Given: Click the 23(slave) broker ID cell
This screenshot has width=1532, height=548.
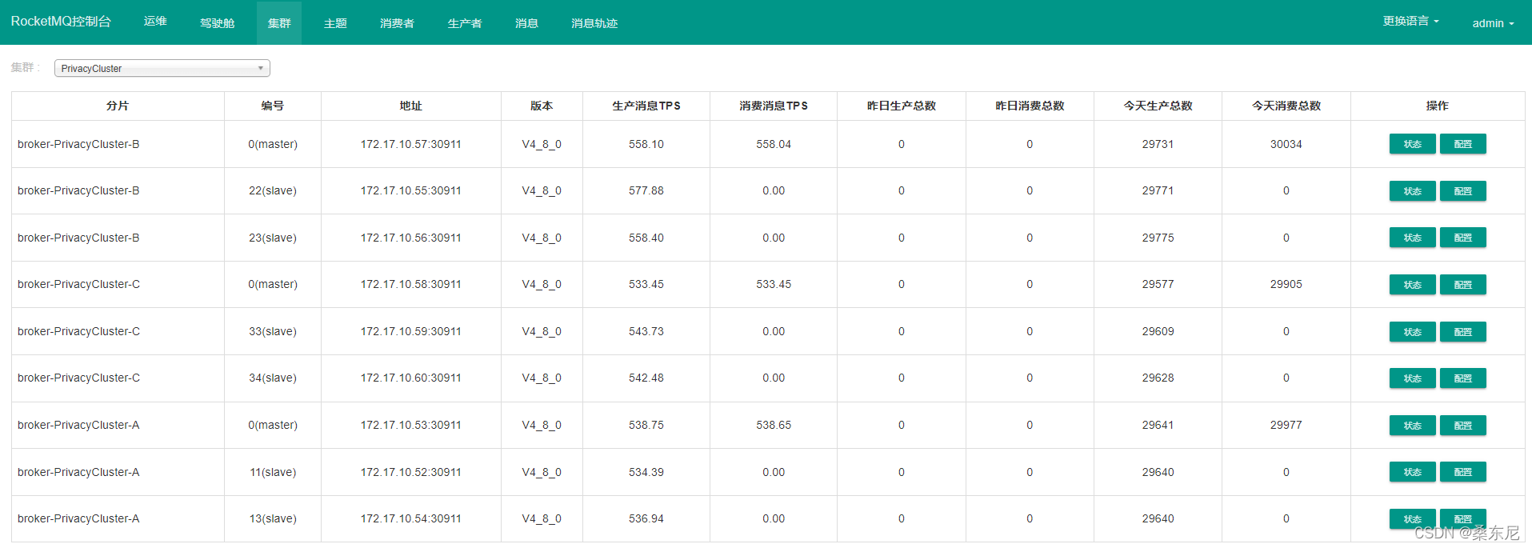Looking at the screenshot, I should (273, 238).
